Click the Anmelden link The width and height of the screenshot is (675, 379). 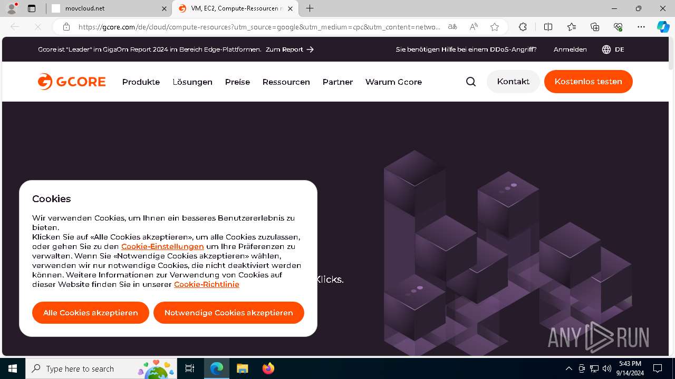coord(570,49)
